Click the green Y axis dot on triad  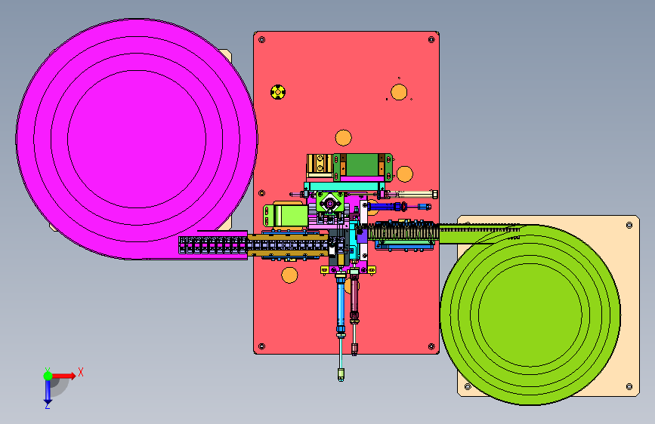tap(48, 376)
